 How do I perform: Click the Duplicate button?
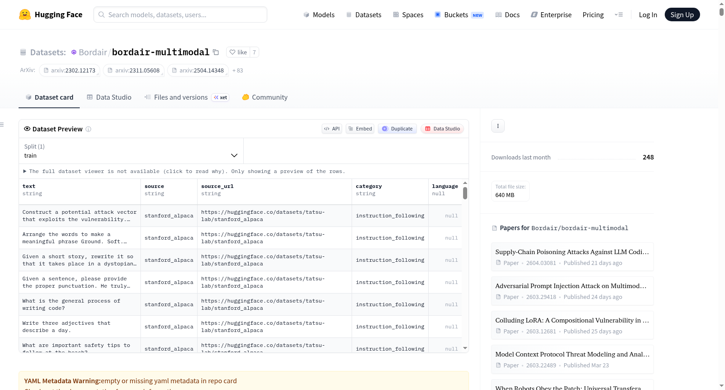(397, 129)
